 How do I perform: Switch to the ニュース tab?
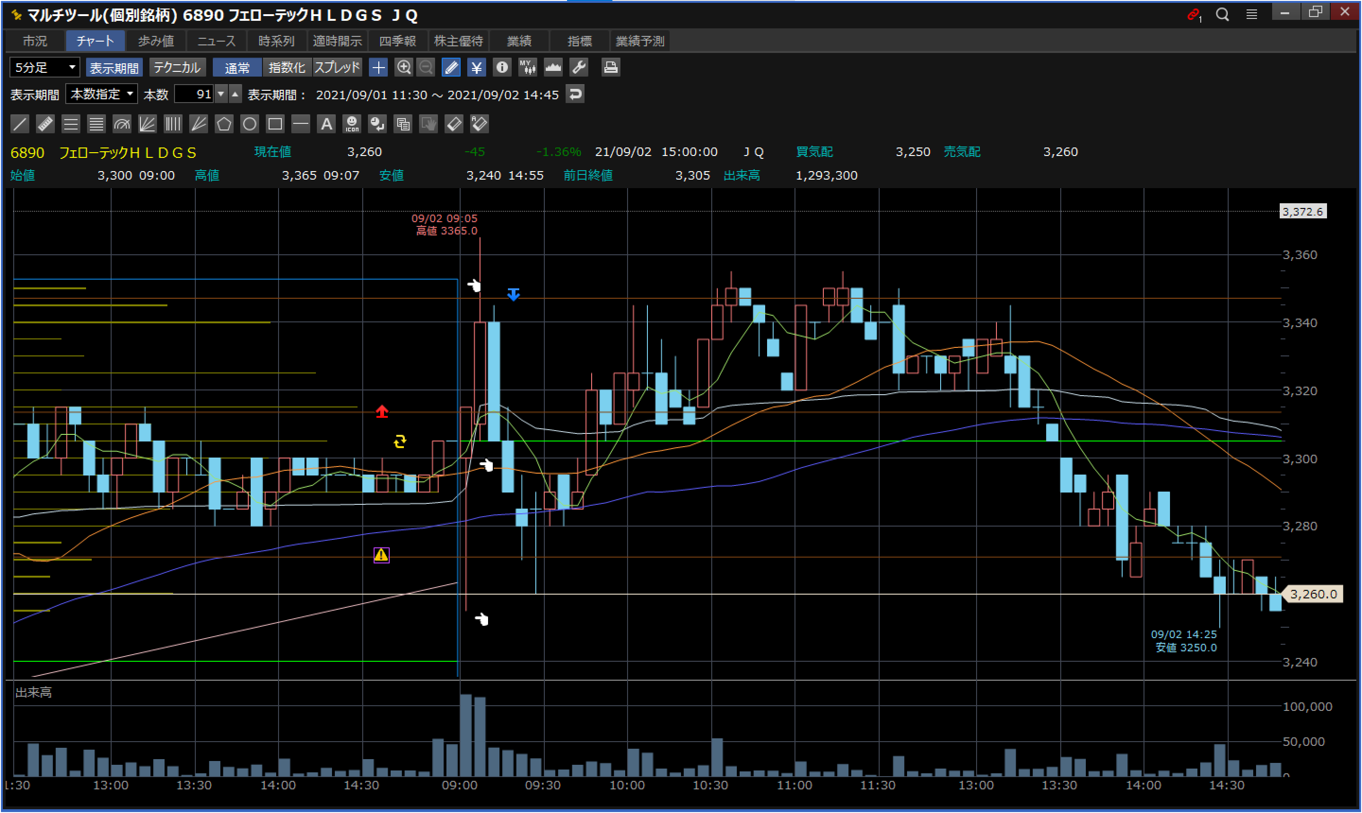click(216, 41)
